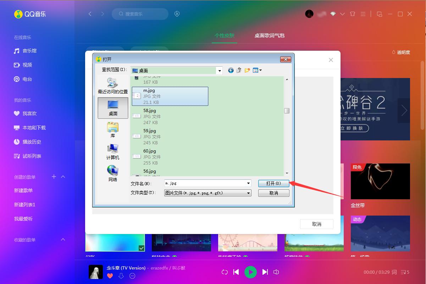The width and height of the screenshot is (426, 284).
Task: Switch to 桌面歌词气泡 tab
Action: click(269, 35)
